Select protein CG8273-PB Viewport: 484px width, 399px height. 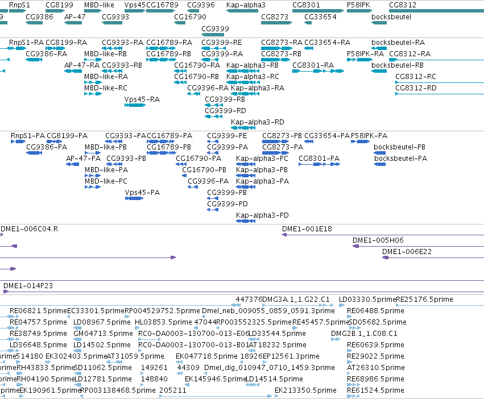point(282,135)
